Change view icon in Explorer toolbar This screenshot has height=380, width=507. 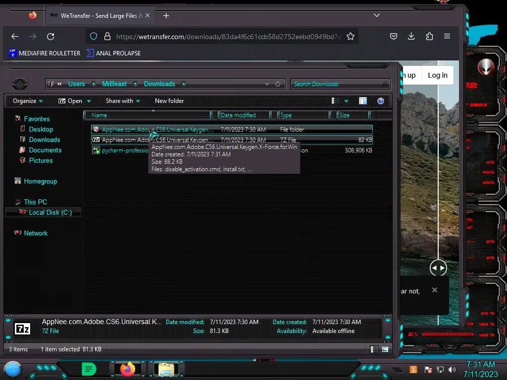coord(336,101)
